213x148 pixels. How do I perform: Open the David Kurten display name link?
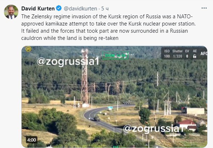point(38,9)
